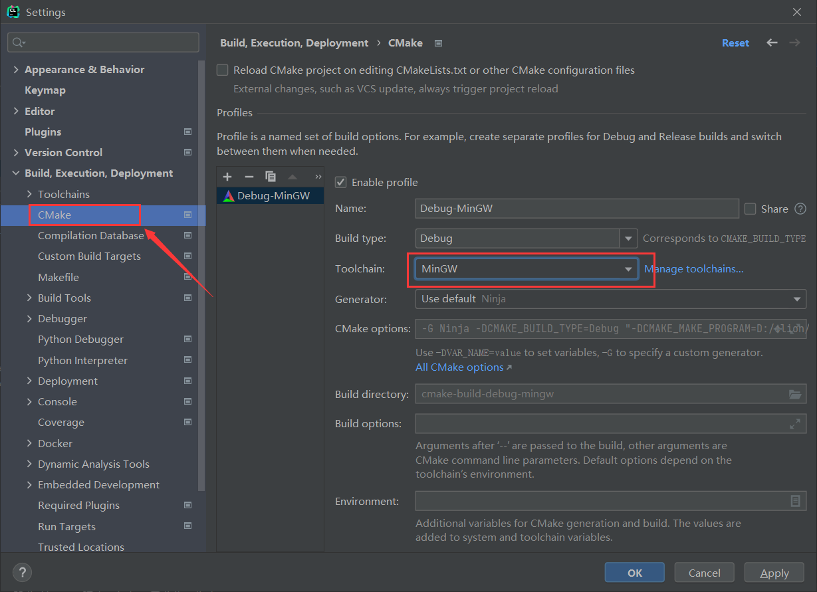Click Build, Execution, Deployment breadcrumb
Screen dimensions: 817x592
click(x=294, y=43)
